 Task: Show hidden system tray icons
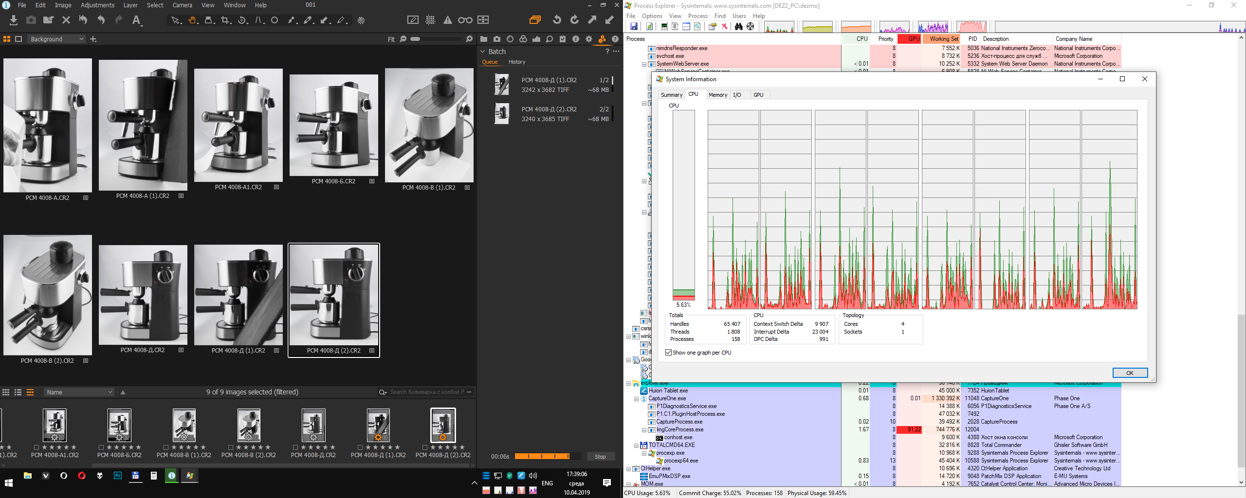(474, 483)
